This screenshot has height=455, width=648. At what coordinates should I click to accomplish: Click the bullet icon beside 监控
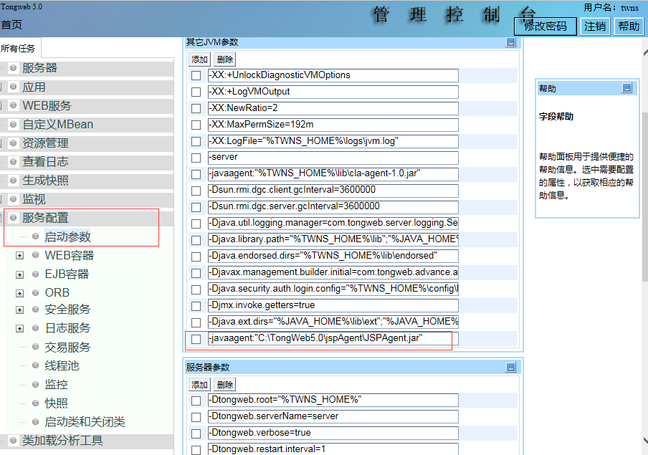click(36, 384)
